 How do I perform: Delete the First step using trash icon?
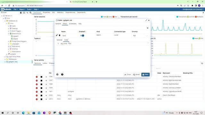tap(60, 35)
